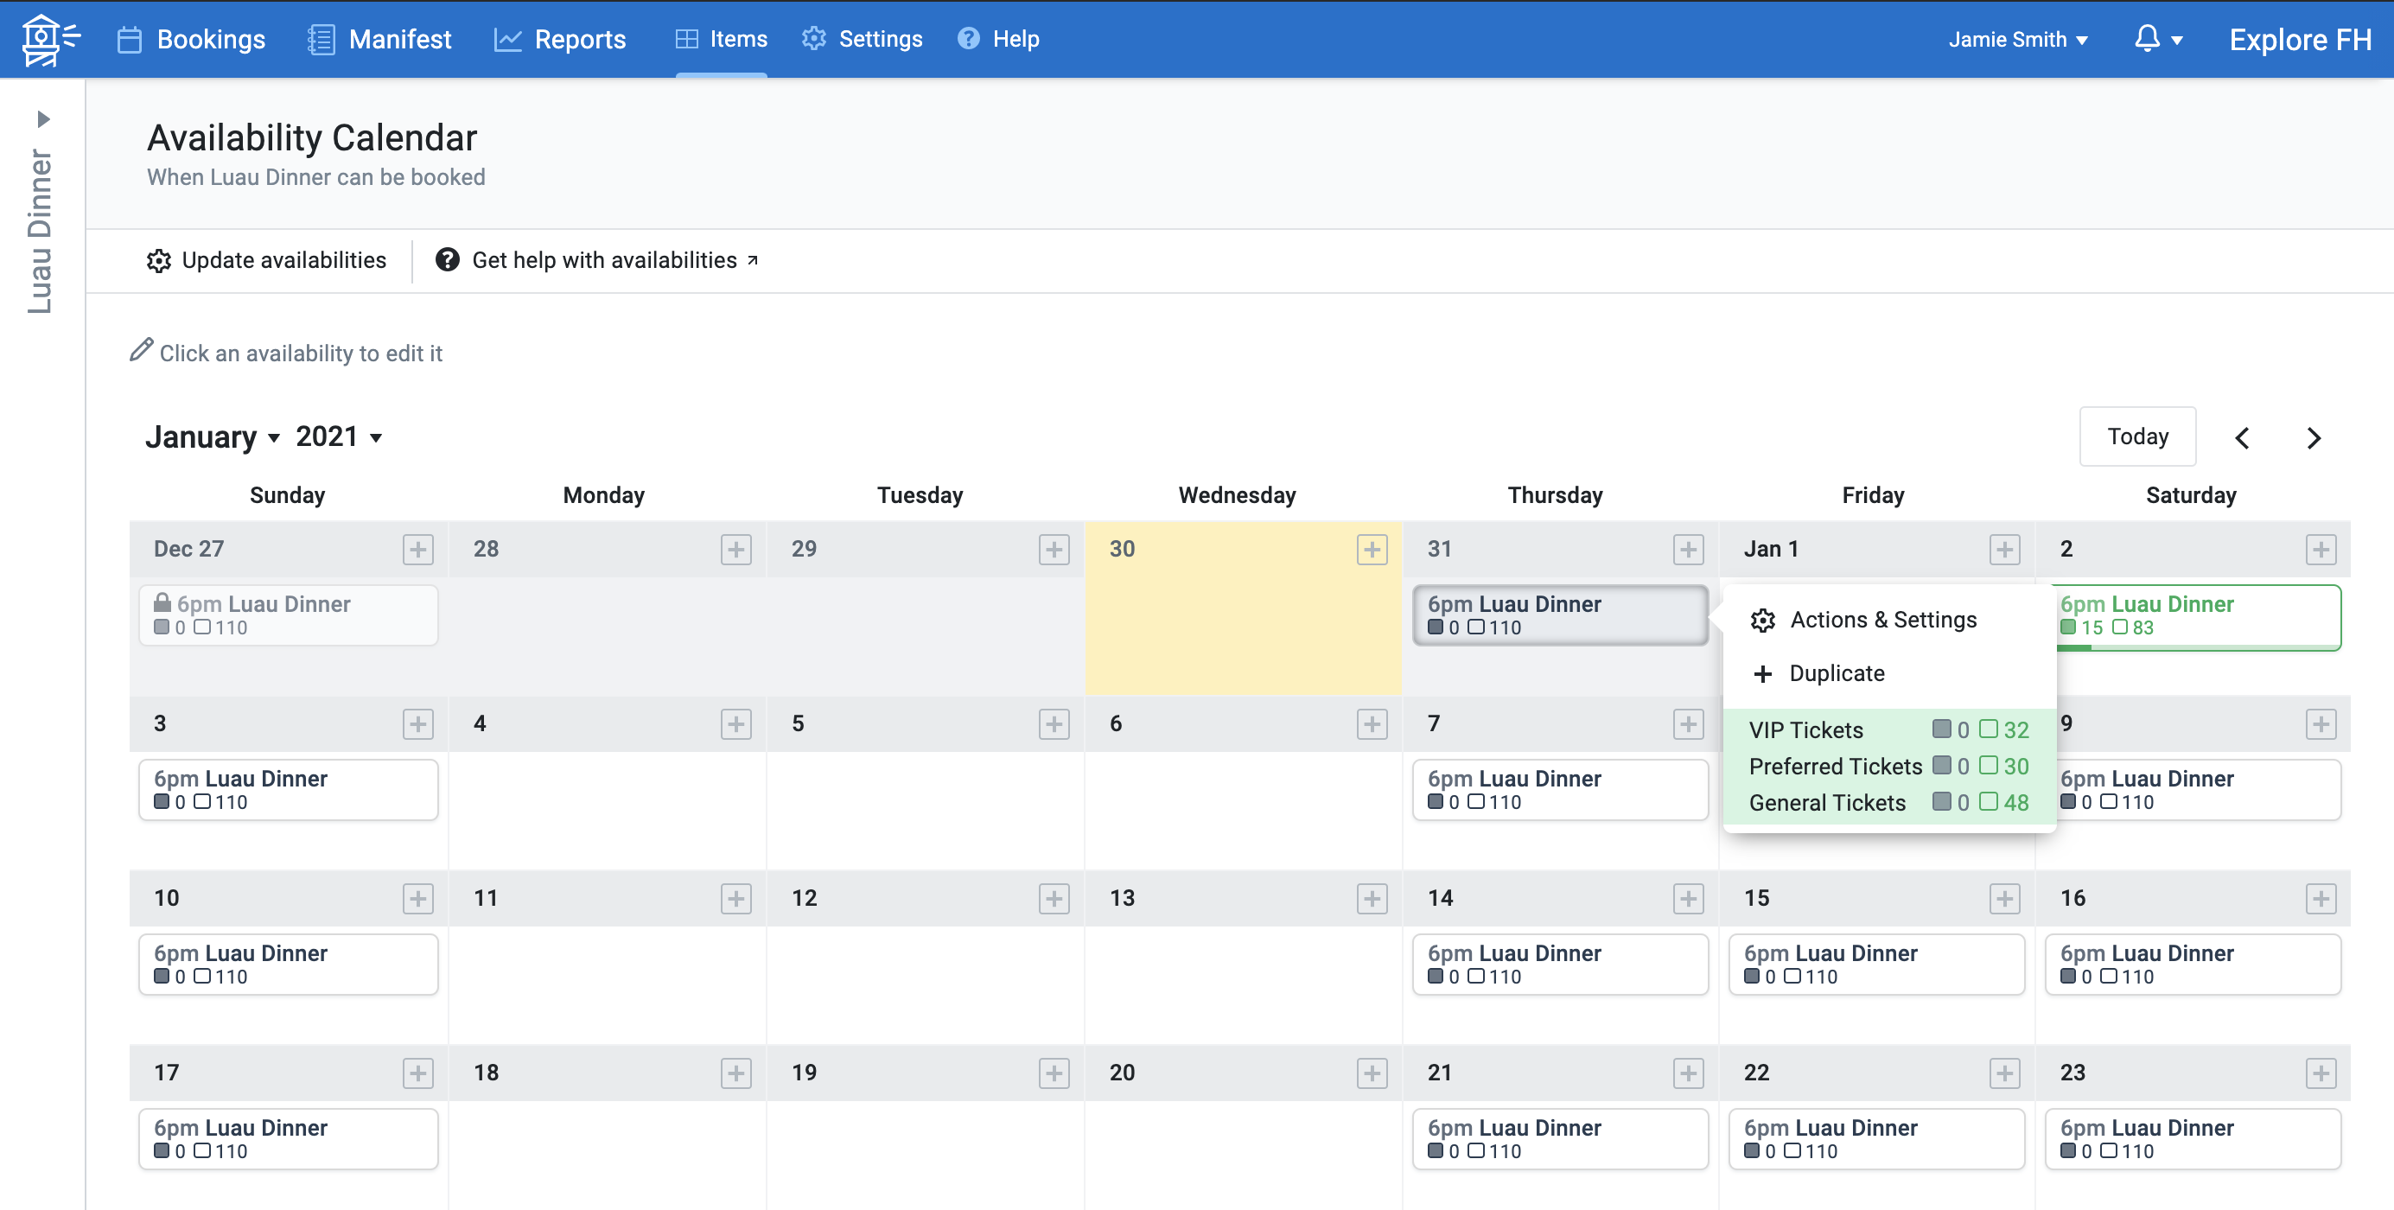2394x1210 pixels.
Task: Expand the Luau Dinner sidebar triangle
Action: click(x=42, y=119)
